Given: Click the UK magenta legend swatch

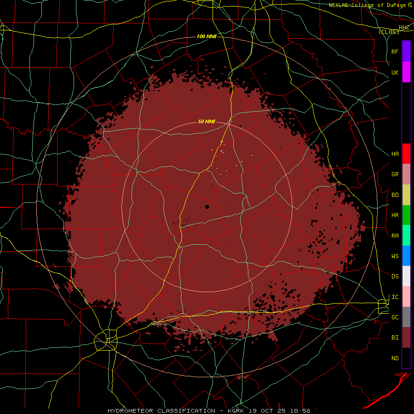Looking at the screenshot, I should [406, 72].
